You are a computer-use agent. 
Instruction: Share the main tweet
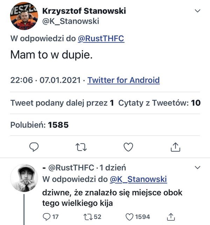175,147
